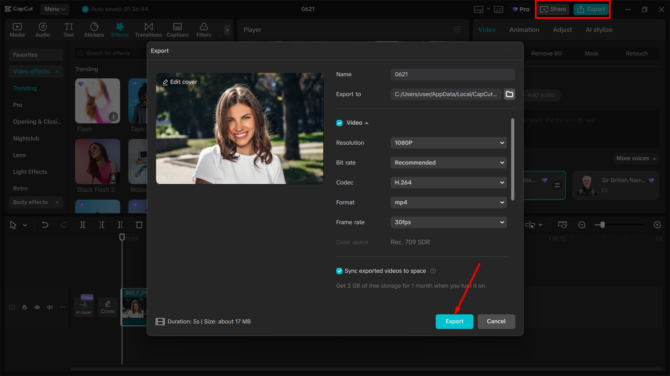Select the Stickers panel icon

pyautogui.click(x=94, y=30)
